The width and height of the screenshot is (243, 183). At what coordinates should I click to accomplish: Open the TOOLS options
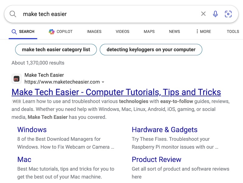tap(233, 32)
